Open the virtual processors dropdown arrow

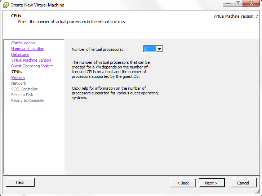coord(159,49)
